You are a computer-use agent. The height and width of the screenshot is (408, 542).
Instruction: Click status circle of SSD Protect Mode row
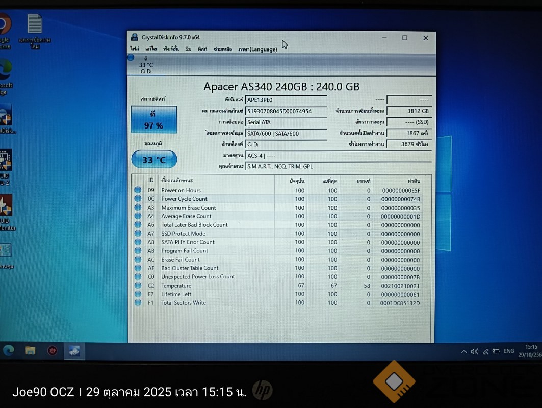(x=138, y=233)
